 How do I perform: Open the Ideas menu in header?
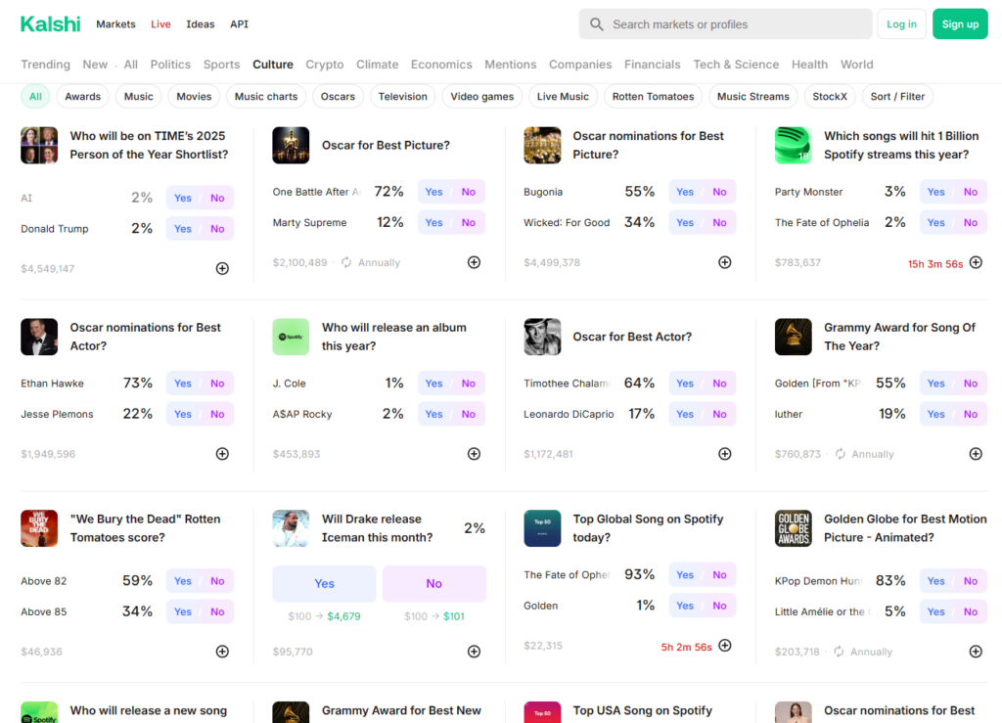point(201,24)
